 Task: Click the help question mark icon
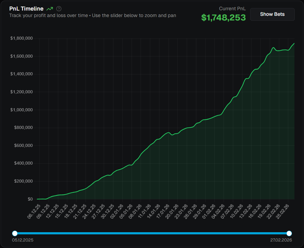pos(59,9)
